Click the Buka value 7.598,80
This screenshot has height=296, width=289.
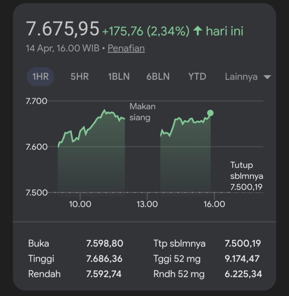105,243
